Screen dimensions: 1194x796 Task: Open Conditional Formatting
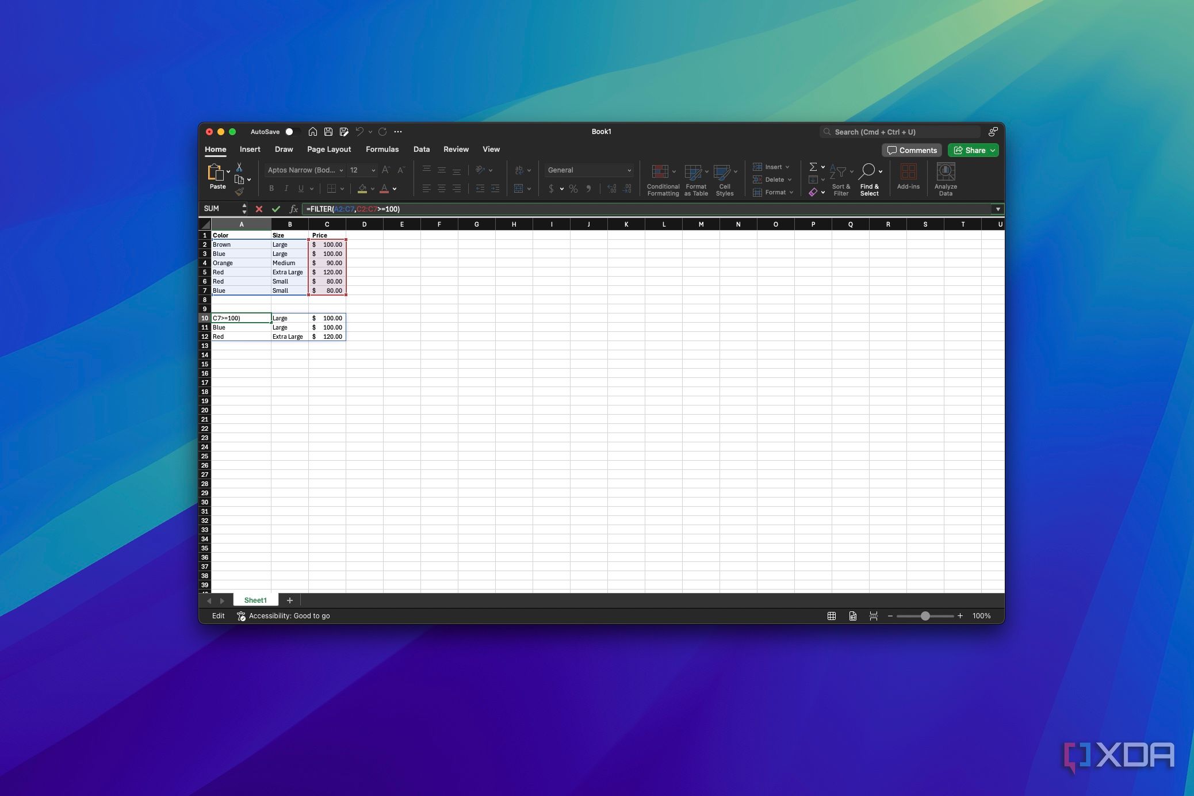tap(663, 179)
